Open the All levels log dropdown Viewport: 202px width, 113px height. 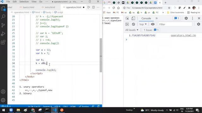pos(132,30)
